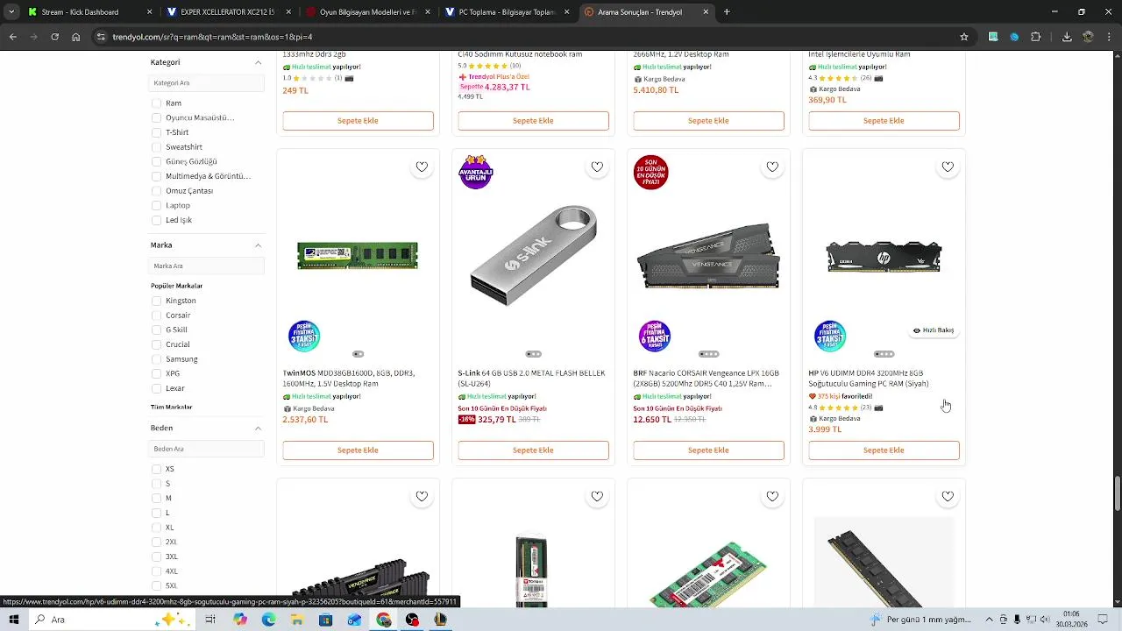
Task: Click Tüm Markalar link
Action: coord(171,408)
